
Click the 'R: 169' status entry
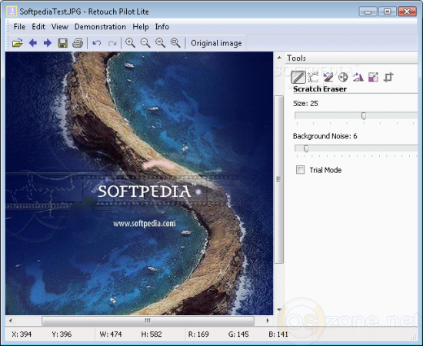(x=198, y=334)
